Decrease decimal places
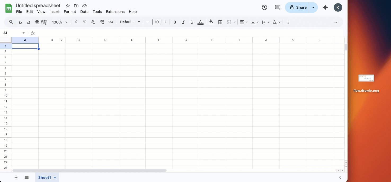The width and height of the screenshot is (391, 182). tap(93, 22)
